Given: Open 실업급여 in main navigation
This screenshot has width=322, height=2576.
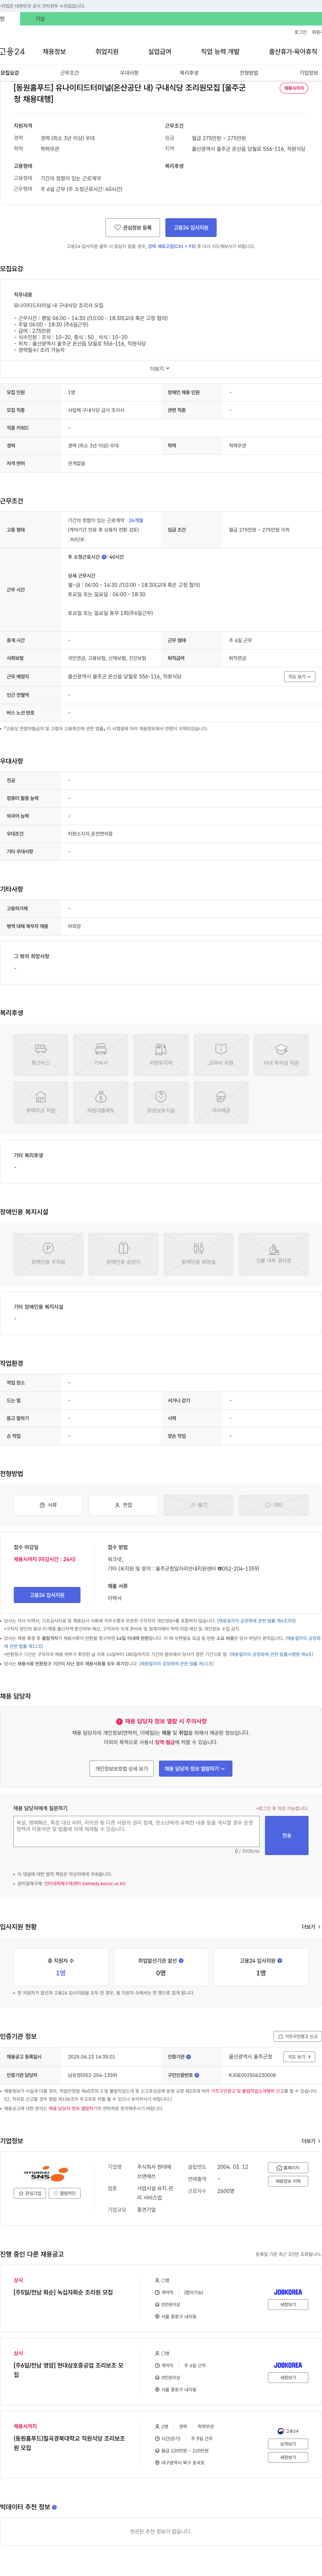Looking at the screenshot, I should 160,52.
